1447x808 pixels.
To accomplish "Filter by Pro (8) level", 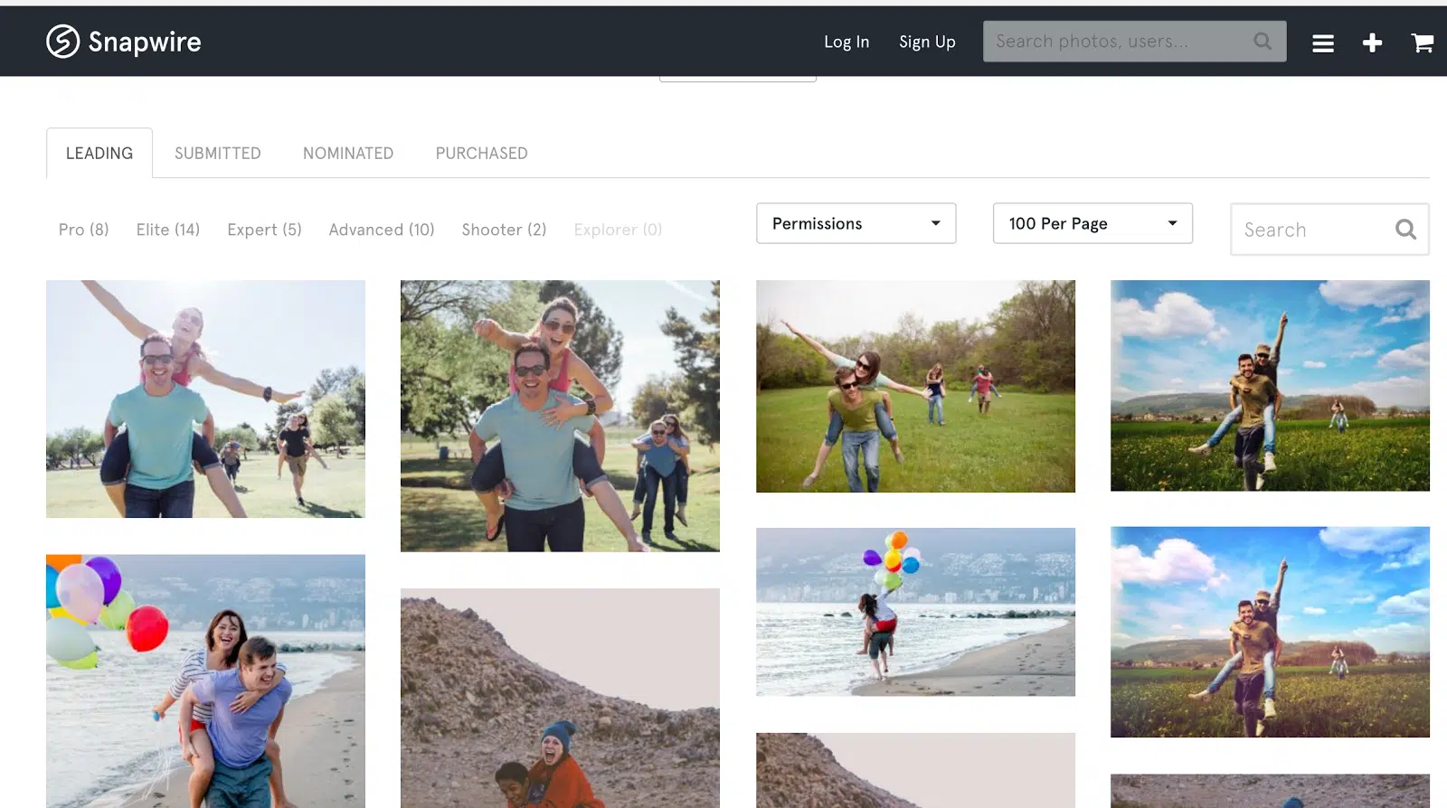I will click(83, 230).
